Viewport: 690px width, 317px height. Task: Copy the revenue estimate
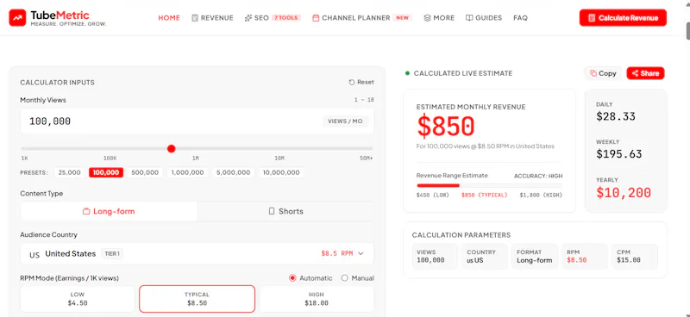[603, 73]
